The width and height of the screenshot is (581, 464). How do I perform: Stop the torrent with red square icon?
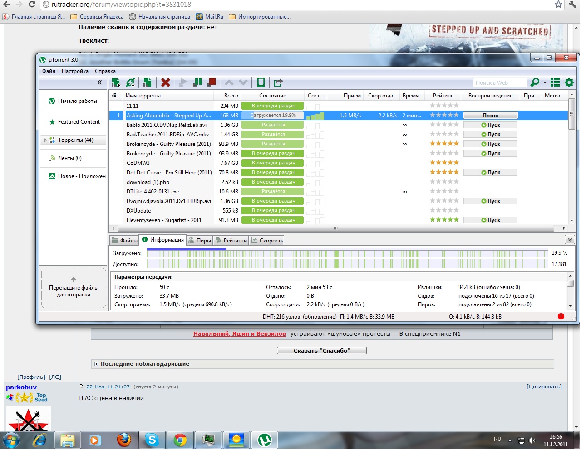[x=212, y=82]
